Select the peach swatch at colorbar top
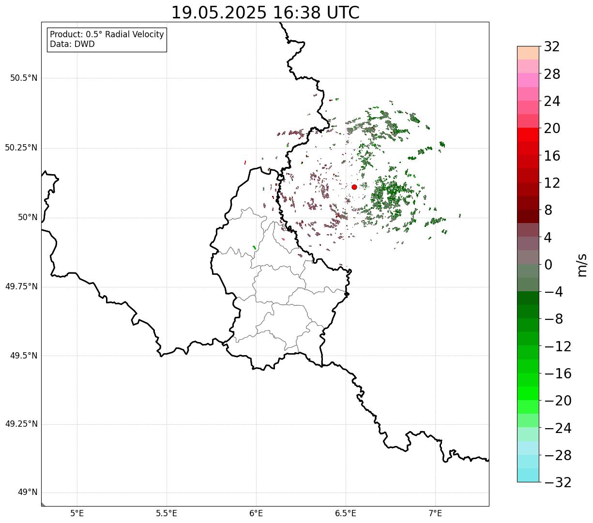593x523 pixels. pos(528,53)
